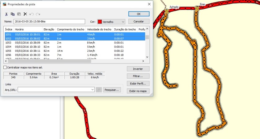This screenshot has height=139, width=260.
Task: Click the Inverter button
Action: [x=138, y=69]
